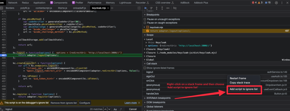This screenshot has height=111, width=290.
Task: Click the Configure button
Action: pos(85,103)
